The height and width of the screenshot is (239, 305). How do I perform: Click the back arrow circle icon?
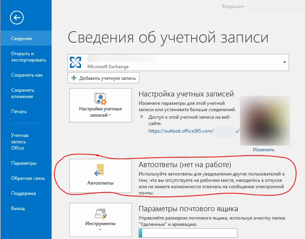click(17, 17)
